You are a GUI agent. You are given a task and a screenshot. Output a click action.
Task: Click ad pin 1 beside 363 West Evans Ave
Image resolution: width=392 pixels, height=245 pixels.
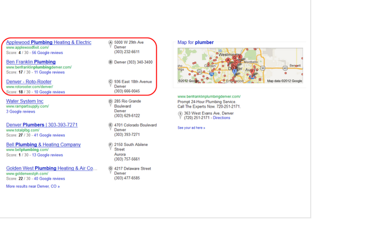pos(180,115)
